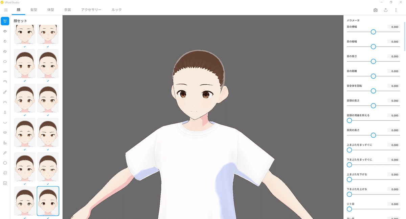Viewport: 406px width, 219px height.
Task: Click the 目全体を回転 slider handle
Action: pyautogui.click(x=373, y=91)
